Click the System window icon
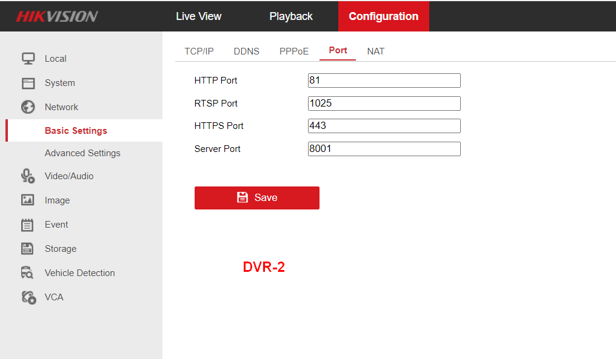The width and height of the screenshot is (616, 359). click(28, 83)
